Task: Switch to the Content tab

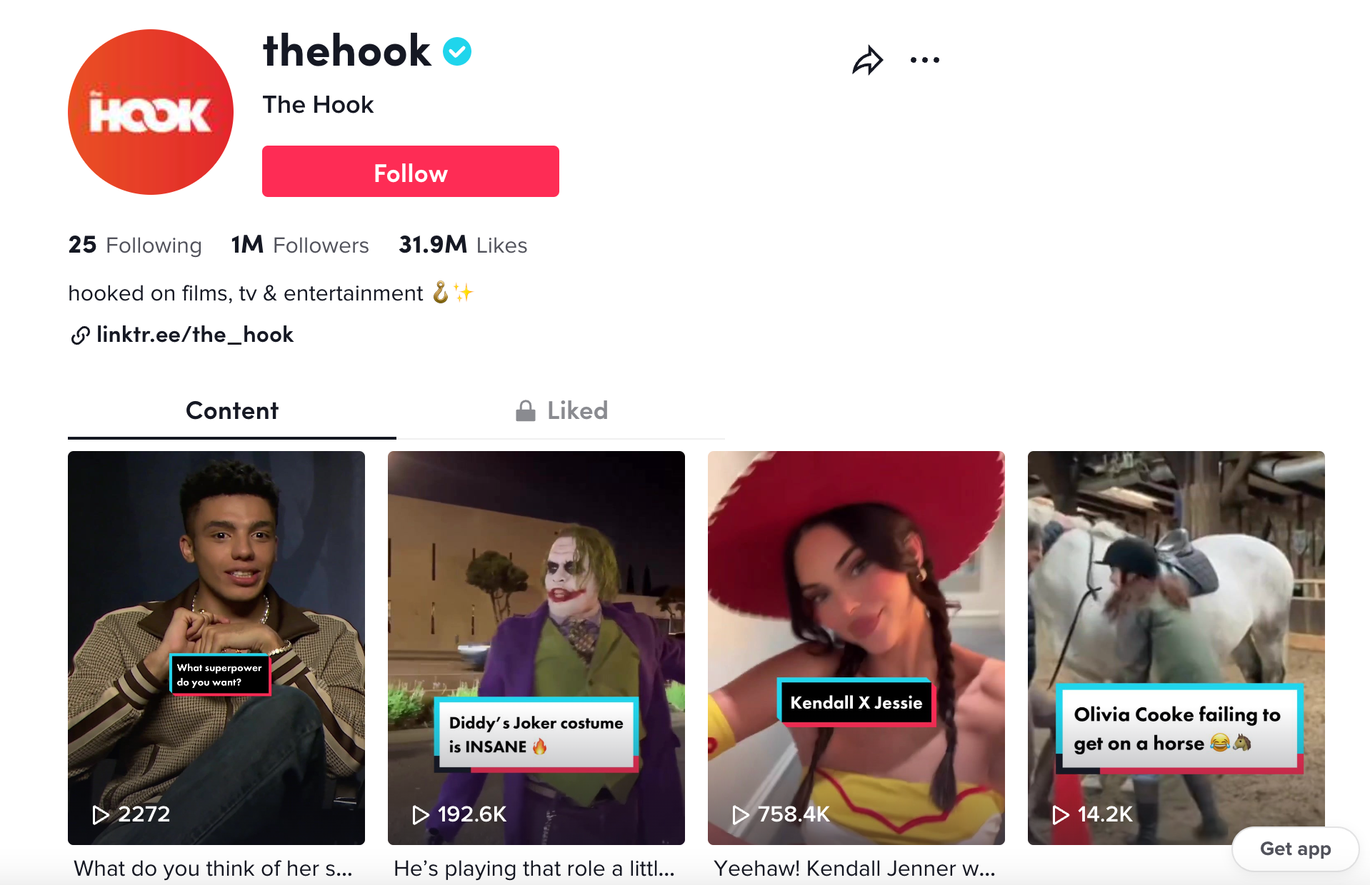Action: point(232,411)
